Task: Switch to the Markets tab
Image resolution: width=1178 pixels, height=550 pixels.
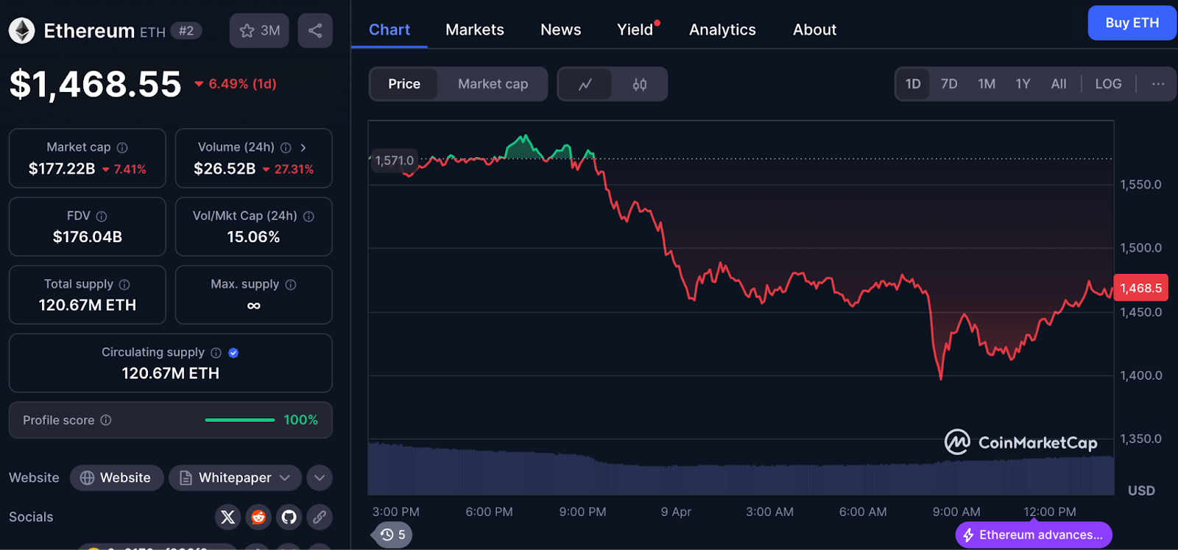Action: point(475,29)
